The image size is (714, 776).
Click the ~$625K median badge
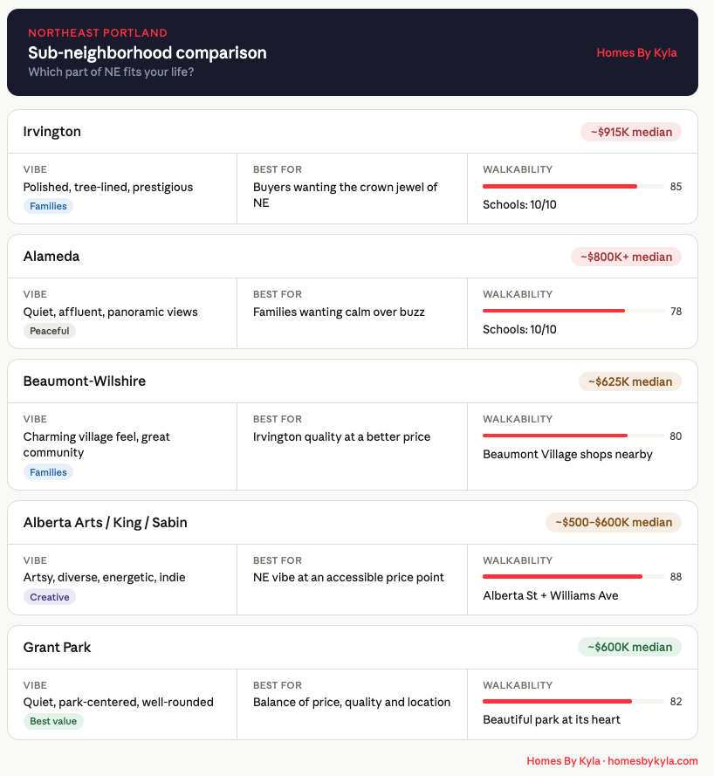click(630, 381)
